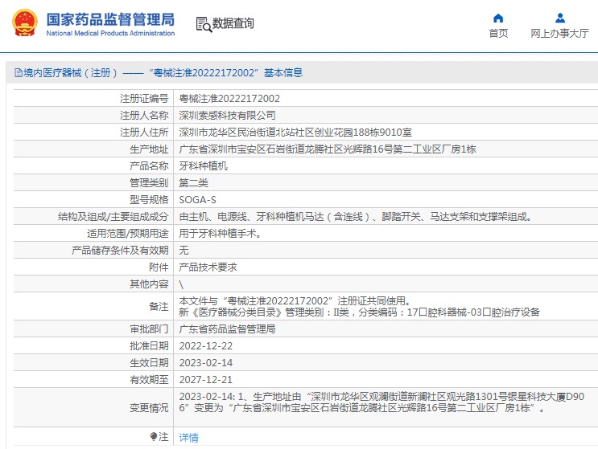Select storage condition value 无
598x449 pixels.
pos(184,250)
